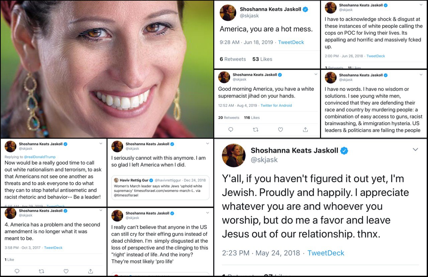Open chevron menu on white supremacist jihad tweet

315,74
